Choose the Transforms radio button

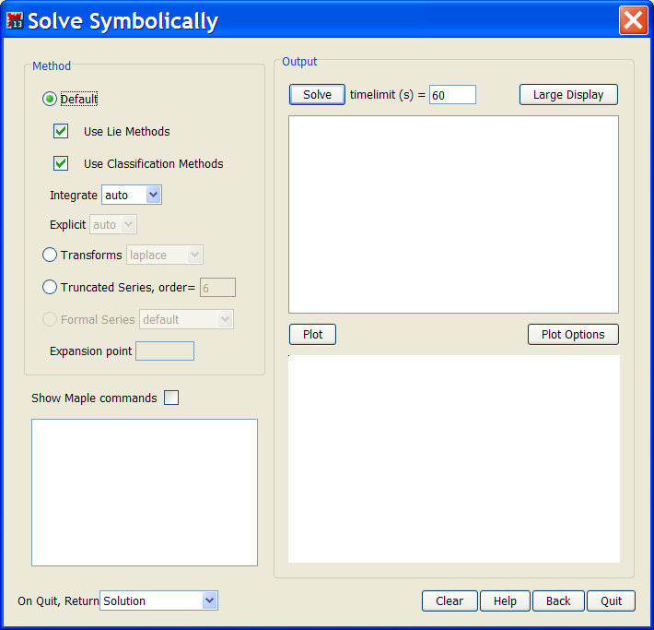pos(50,255)
